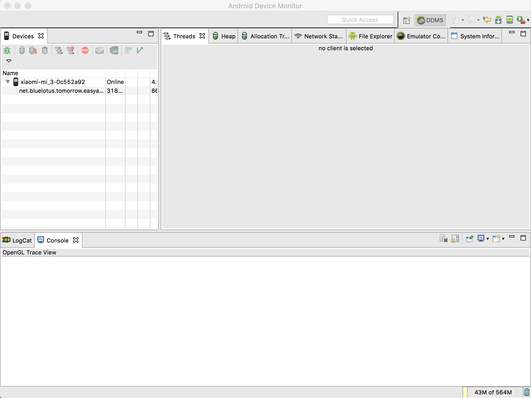This screenshot has width=531, height=398.
Task: Click the Run Garbage Collector icon in the status bar
Action: pos(527,392)
